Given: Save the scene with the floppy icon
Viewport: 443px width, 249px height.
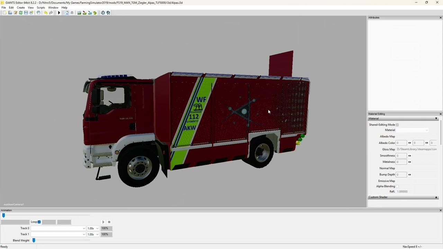Looking at the screenshot, I should (x=26, y=13).
